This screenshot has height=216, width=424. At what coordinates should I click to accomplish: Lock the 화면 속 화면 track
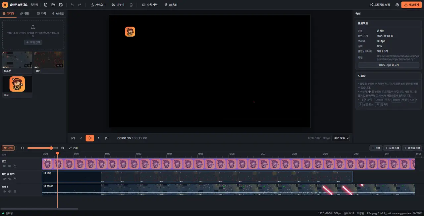[15, 179]
